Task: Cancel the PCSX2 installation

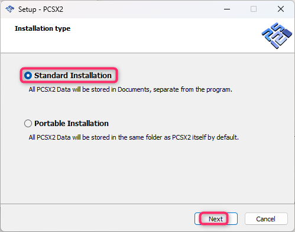Action: coord(266,219)
